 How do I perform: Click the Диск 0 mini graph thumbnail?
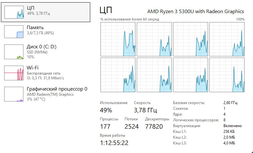[x=14, y=52]
